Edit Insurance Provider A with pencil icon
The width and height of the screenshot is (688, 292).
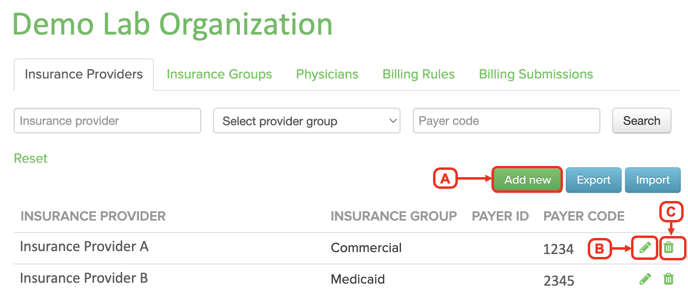click(x=645, y=248)
